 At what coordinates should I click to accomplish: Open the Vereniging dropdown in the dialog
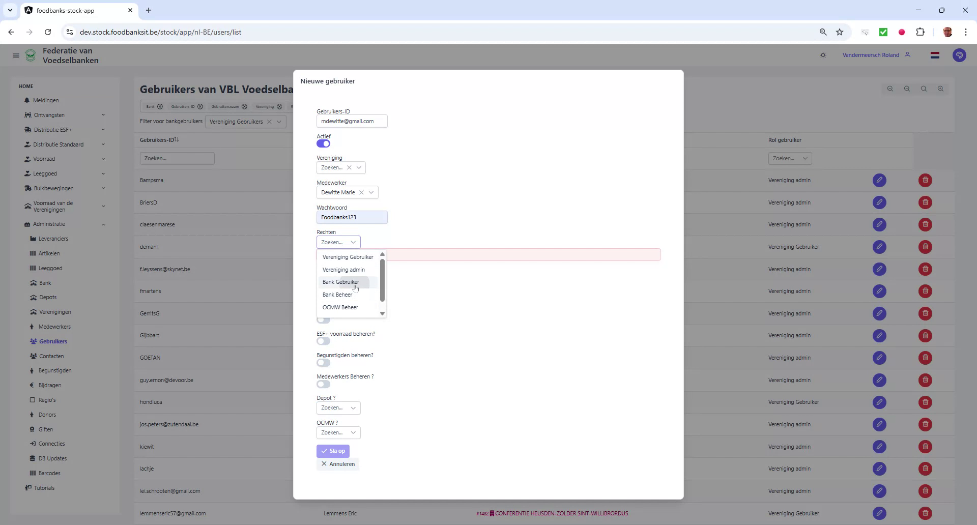click(x=359, y=167)
